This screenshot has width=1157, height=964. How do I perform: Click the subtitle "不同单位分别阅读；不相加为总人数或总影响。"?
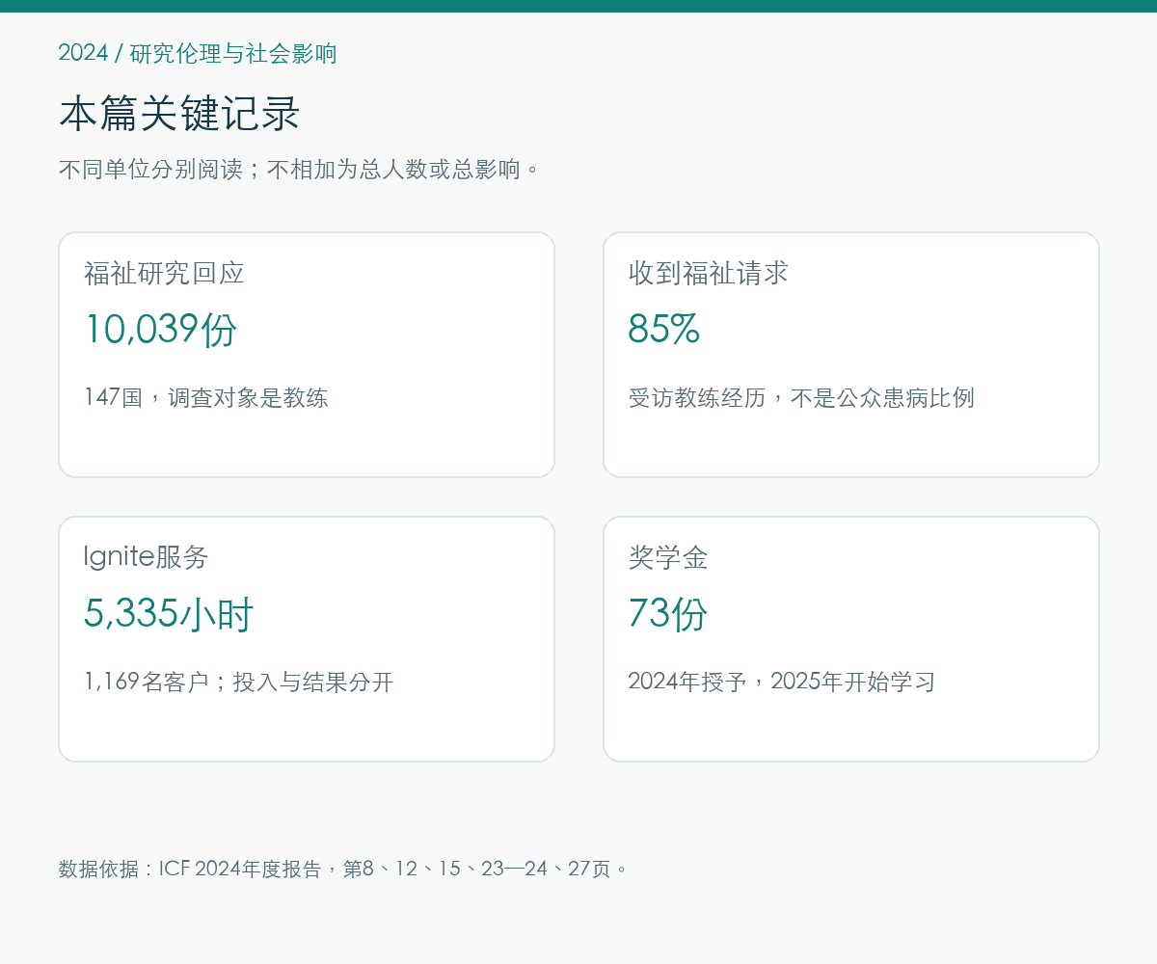(x=300, y=170)
